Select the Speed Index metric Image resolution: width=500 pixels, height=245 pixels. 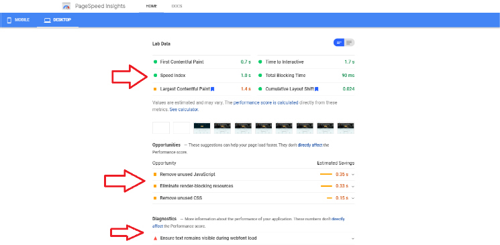point(201,76)
